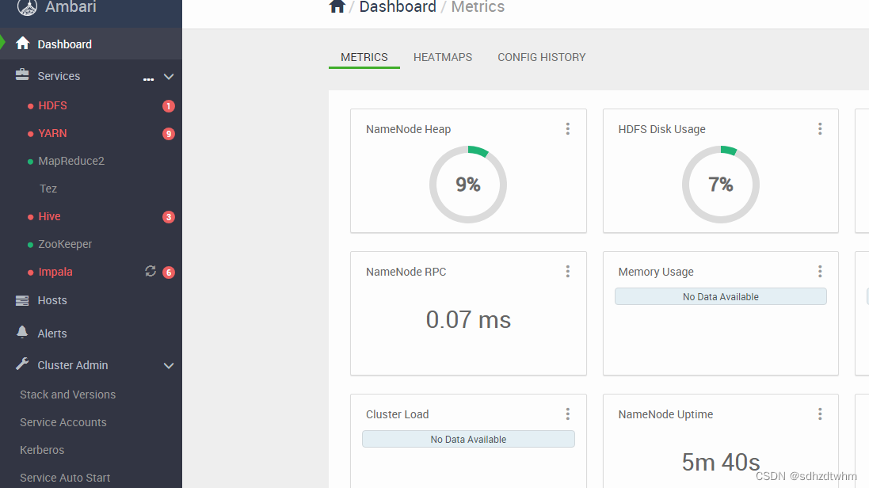Image resolution: width=869 pixels, height=488 pixels.
Task: Go to the Alerts page
Action: tap(52, 334)
